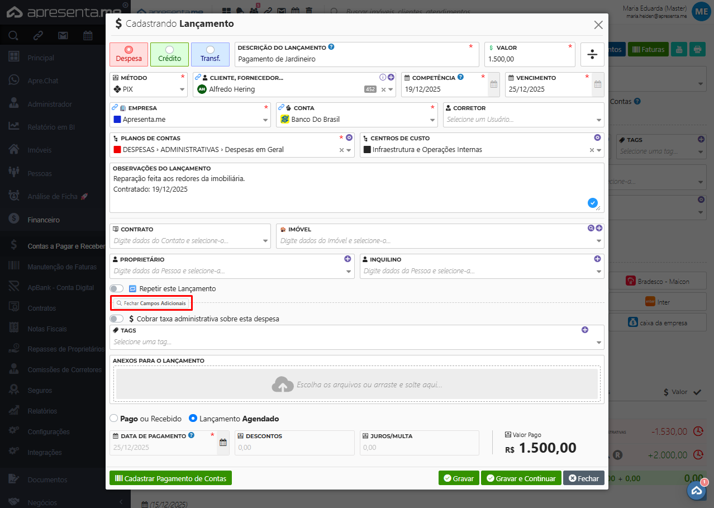
Task: Open the Conta Banco Do Brasil dropdown
Action: [x=432, y=120]
